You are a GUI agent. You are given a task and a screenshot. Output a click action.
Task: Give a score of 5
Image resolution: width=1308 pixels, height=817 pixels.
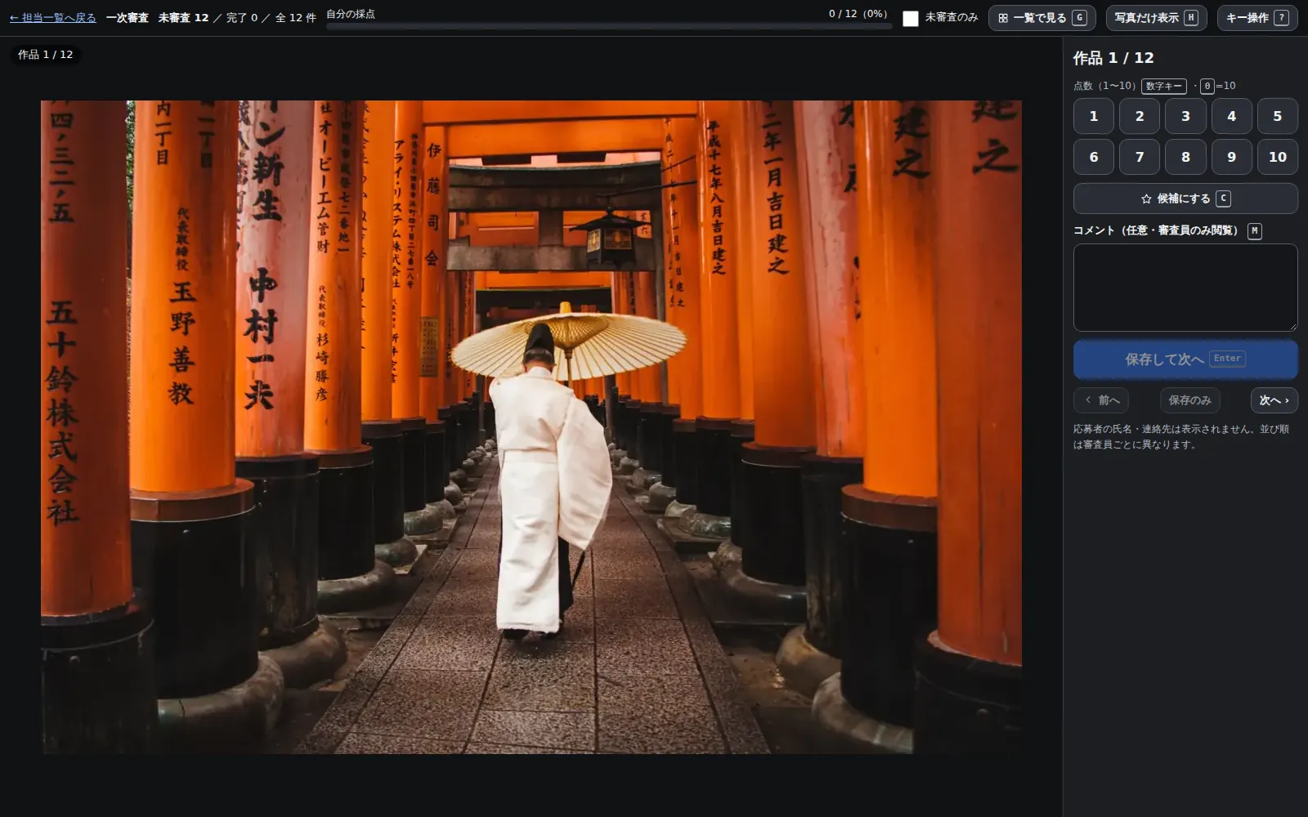tap(1277, 116)
